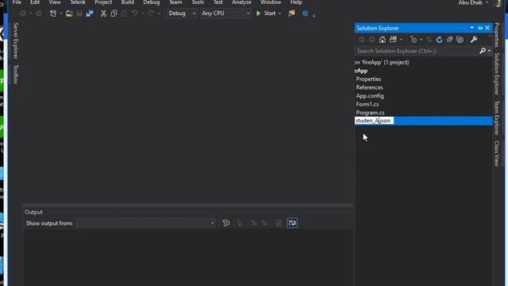Image resolution: width=508 pixels, height=286 pixels.
Task: Click Solution Explorer Back arrow icon
Action: (x=362, y=40)
